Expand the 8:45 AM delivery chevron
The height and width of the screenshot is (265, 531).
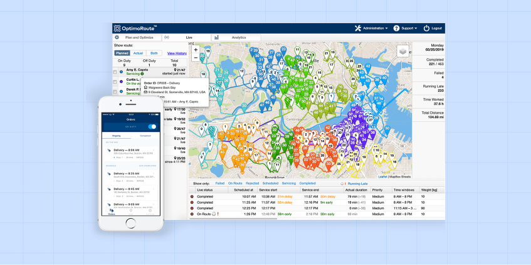point(154,189)
